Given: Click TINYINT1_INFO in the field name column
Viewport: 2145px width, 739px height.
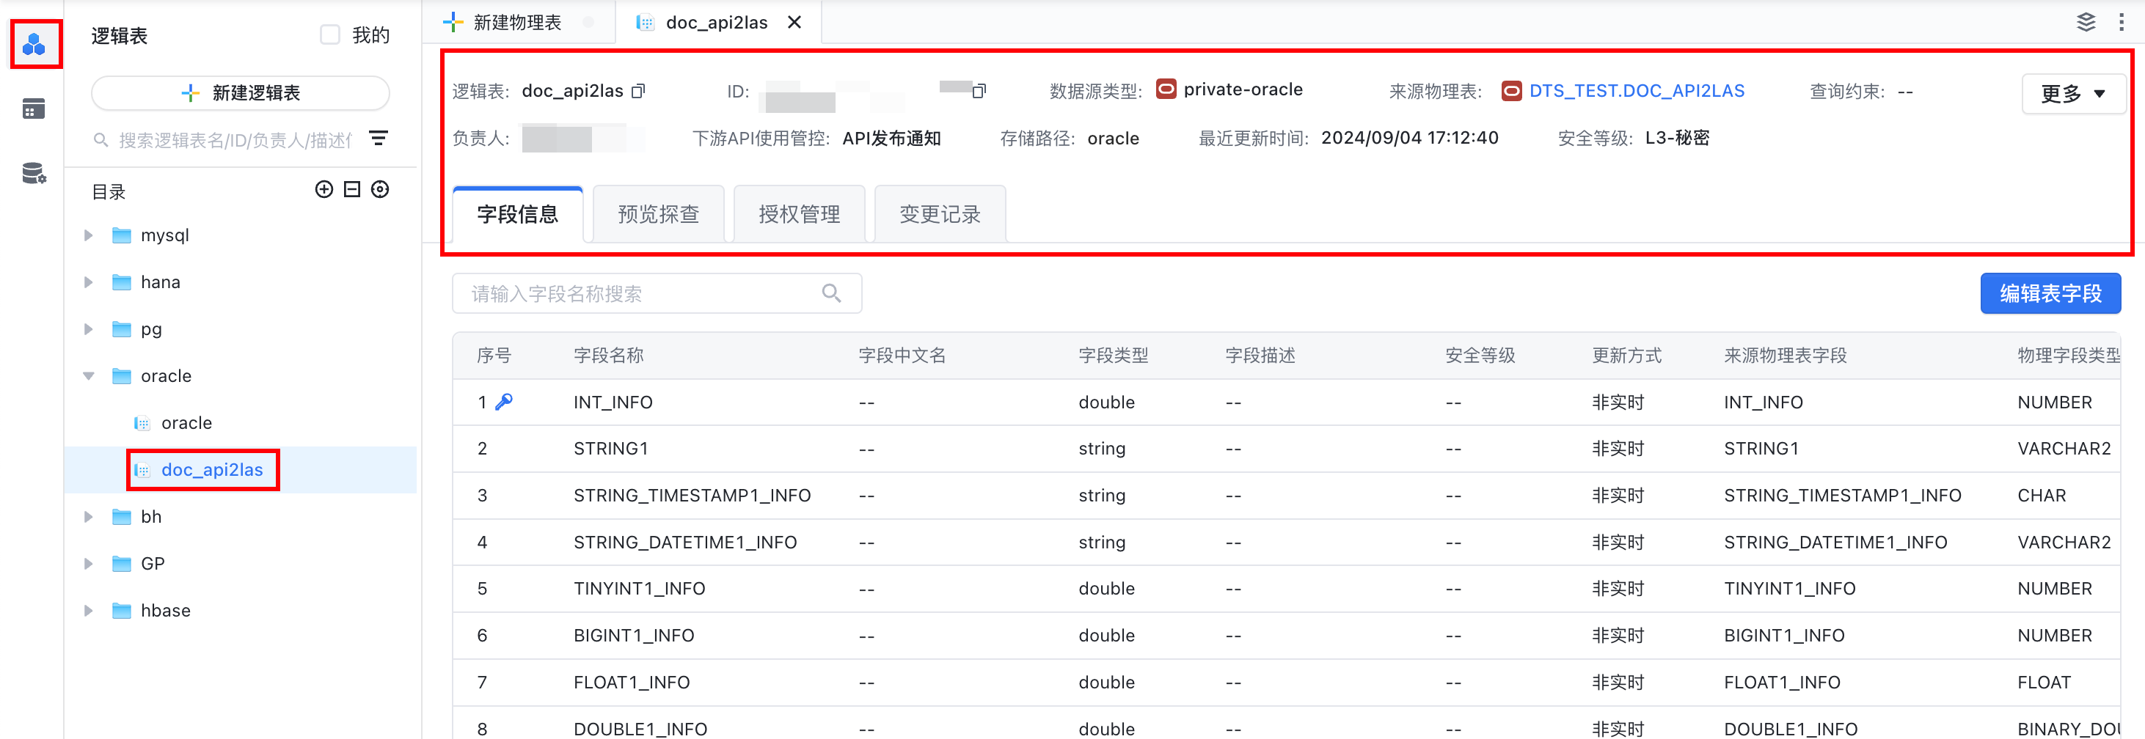Looking at the screenshot, I should point(640,589).
